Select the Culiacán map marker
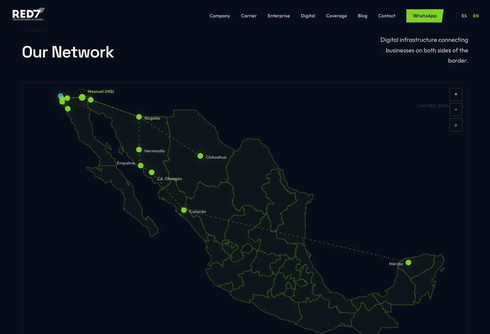Image resolution: width=490 pixels, height=334 pixels. [184, 210]
